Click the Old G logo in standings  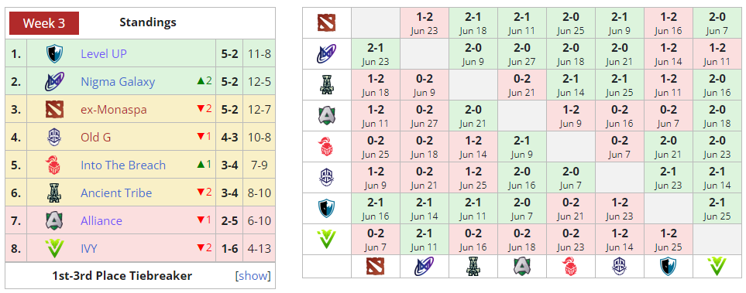point(54,138)
